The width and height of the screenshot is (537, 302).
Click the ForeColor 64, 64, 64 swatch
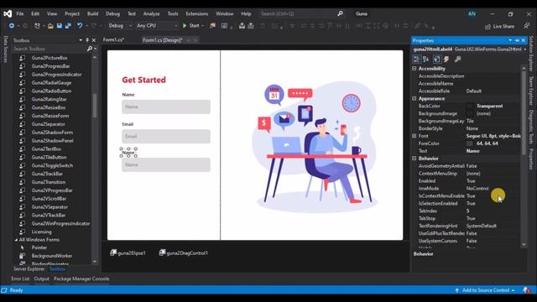470,143
